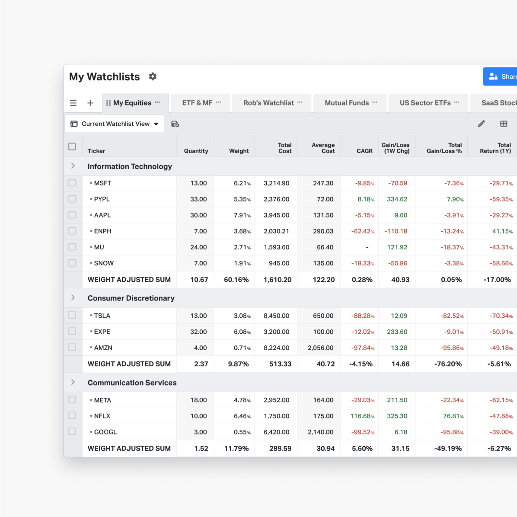Click the pencil edit icon

[x=482, y=124]
